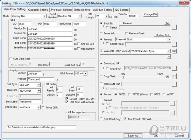Toggle the Download ISP checkbox
The image size is (191, 140).
click(101, 63)
